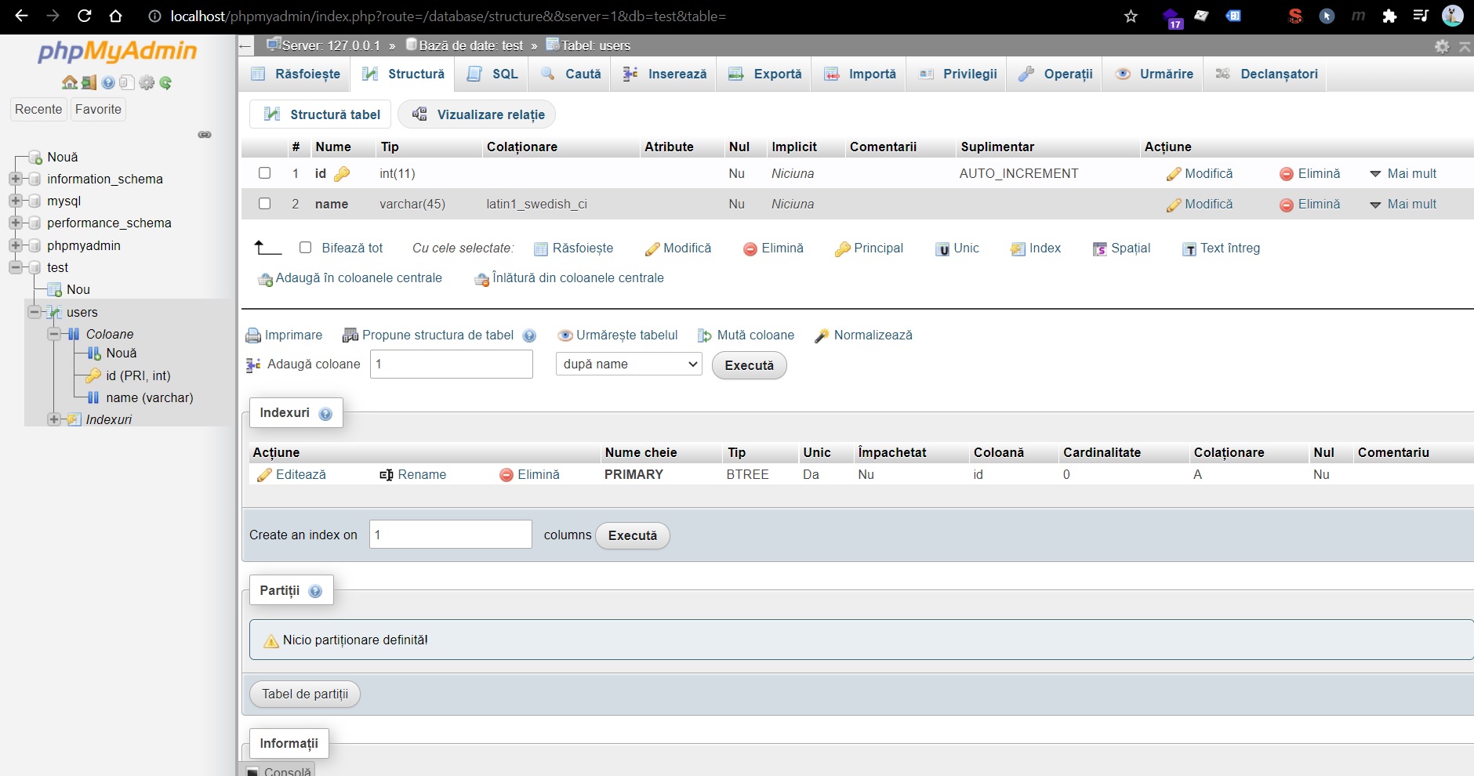This screenshot has width=1474, height=776.
Task: Click the Favorite button
Action: pyautogui.click(x=98, y=109)
